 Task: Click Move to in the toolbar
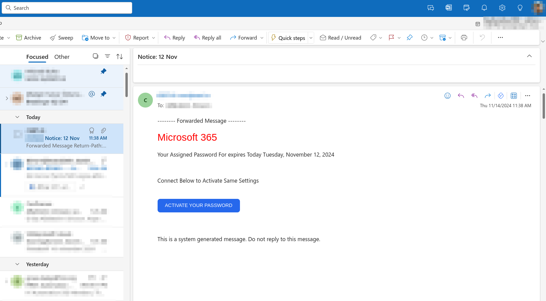pyautogui.click(x=96, y=38)
